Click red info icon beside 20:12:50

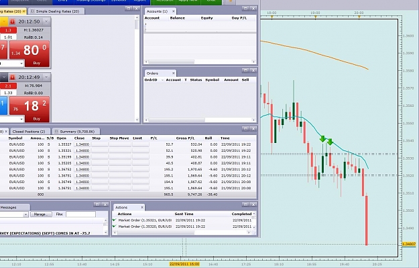click(x=12, y=21)
